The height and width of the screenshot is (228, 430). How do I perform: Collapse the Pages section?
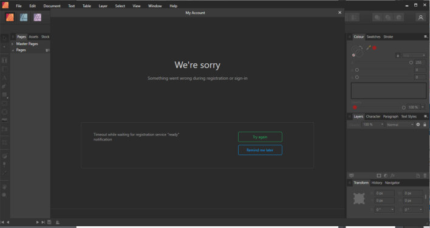click(x=12, y=50)
